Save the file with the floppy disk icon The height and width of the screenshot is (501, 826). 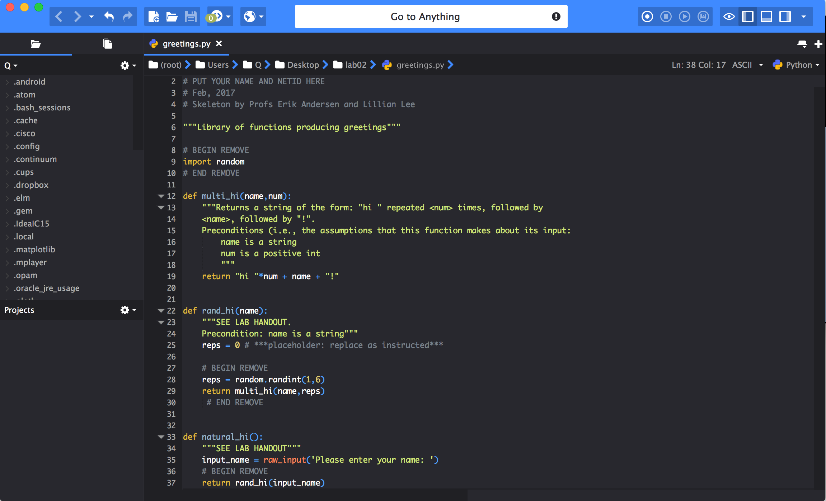click(x=191, y=16)
